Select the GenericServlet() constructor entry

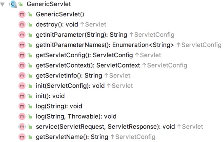tap(60, 14)
